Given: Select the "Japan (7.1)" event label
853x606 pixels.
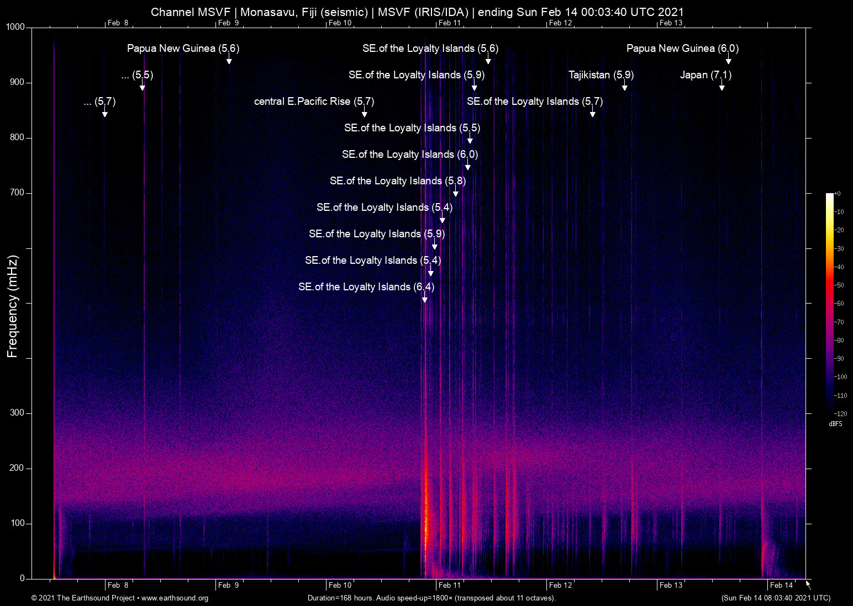Looking at the screenshot, I should click(705, 75).
